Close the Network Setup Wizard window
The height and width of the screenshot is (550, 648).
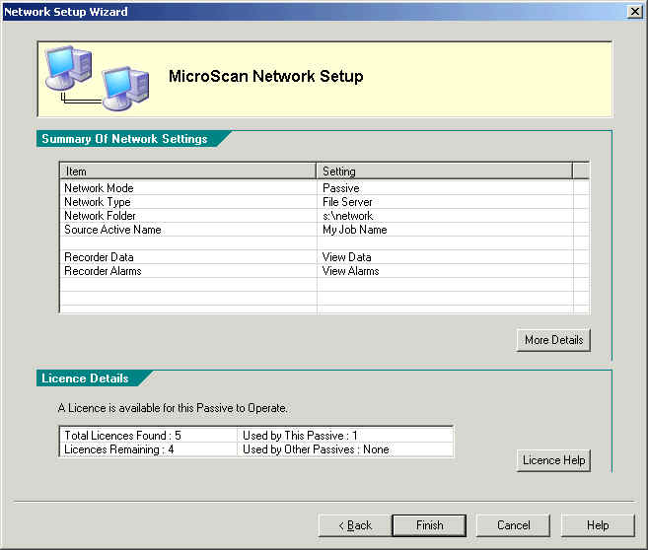pos(635,12)
